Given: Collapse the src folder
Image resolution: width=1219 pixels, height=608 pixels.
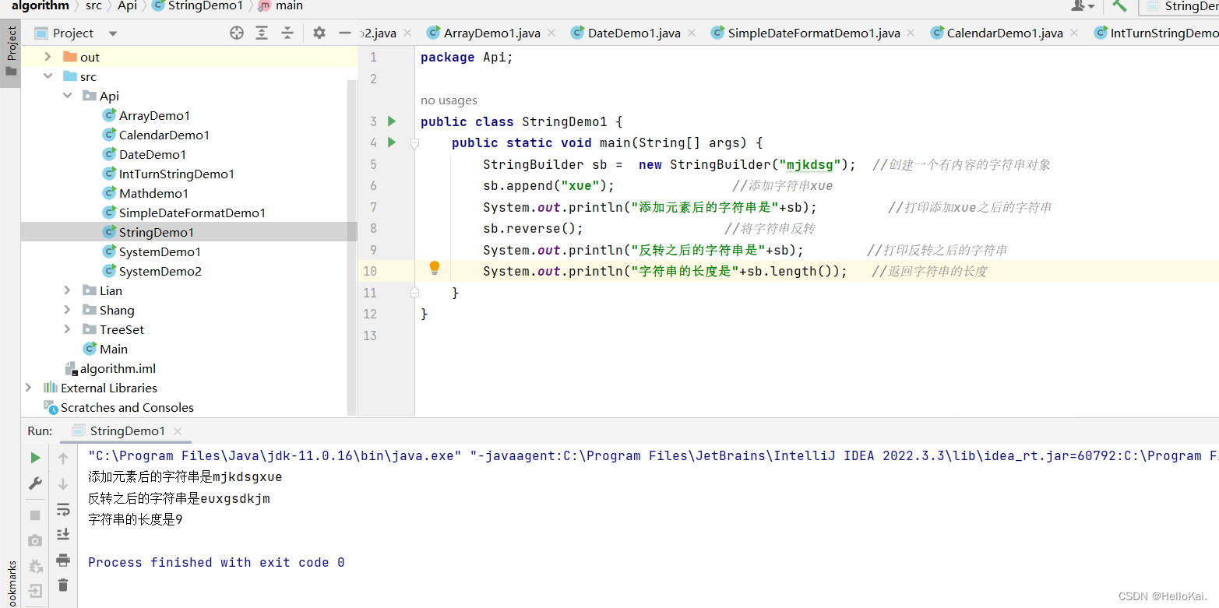Looking at the screenshot, I should [x=48, y=76].
